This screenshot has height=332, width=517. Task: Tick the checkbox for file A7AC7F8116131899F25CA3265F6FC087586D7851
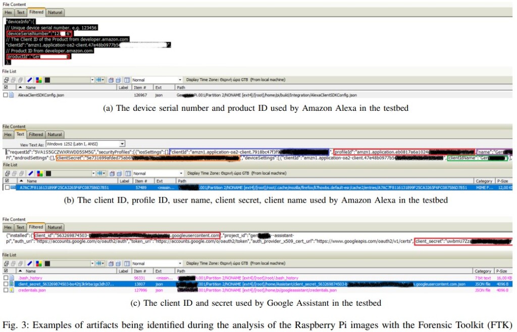pos(7,187)
